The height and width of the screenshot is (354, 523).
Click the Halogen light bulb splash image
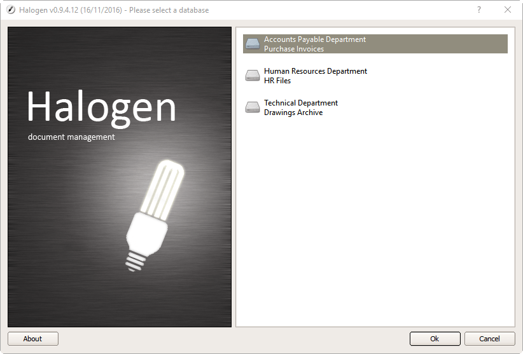tap(120, 177)
